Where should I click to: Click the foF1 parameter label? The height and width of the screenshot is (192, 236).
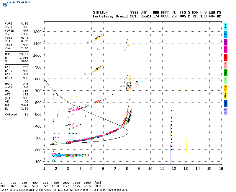(x=9, y=27)
